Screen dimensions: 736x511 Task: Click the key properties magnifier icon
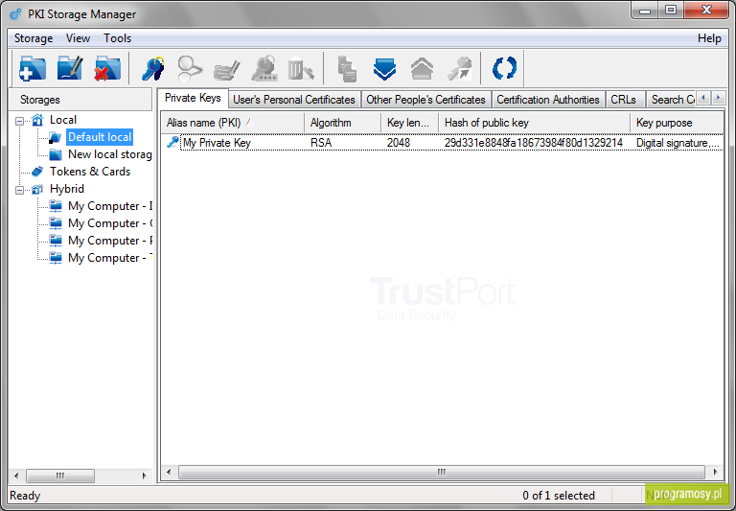[190, 69]
